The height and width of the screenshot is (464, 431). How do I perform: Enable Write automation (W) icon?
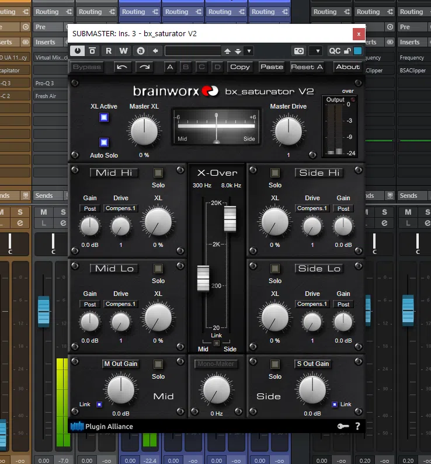click(x=123, y=51)
